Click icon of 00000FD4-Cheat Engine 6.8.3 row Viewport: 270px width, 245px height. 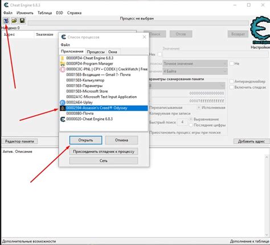tap(63, 58)
